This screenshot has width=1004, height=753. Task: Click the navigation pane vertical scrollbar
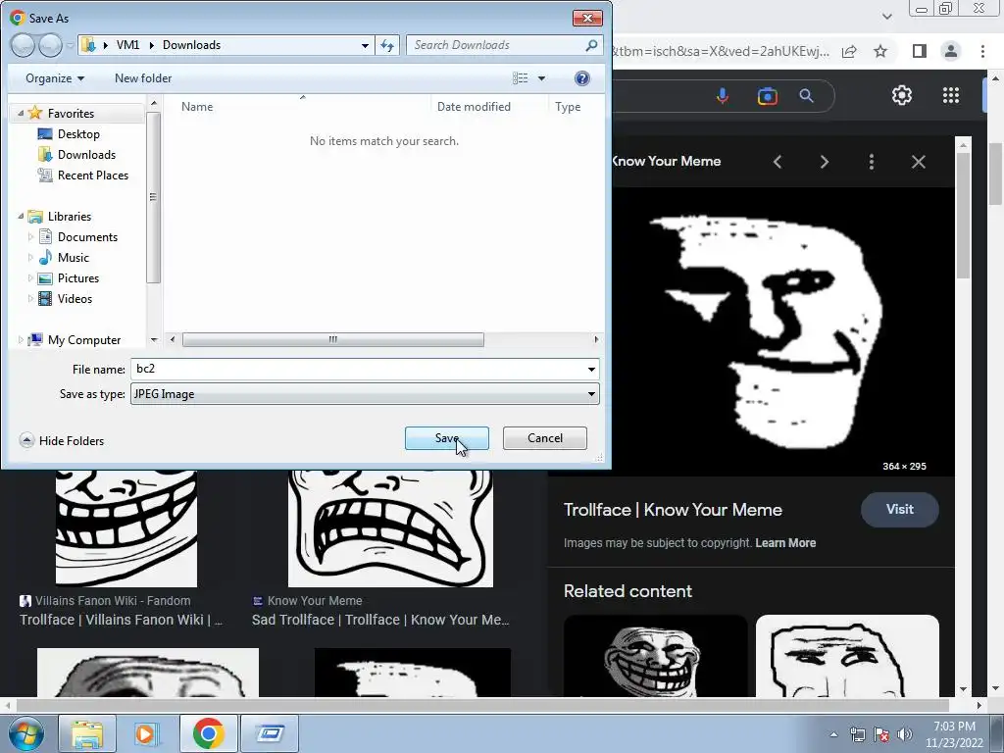point(153,197)
